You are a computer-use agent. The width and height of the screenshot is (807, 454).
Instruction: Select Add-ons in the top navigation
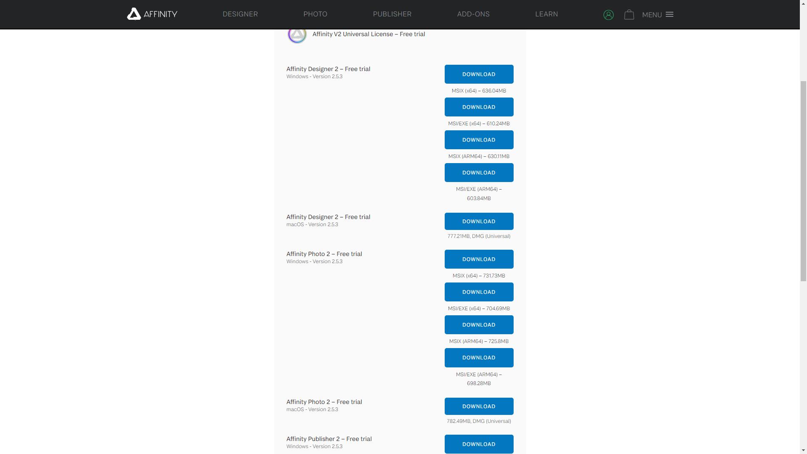tap(473, 14)
